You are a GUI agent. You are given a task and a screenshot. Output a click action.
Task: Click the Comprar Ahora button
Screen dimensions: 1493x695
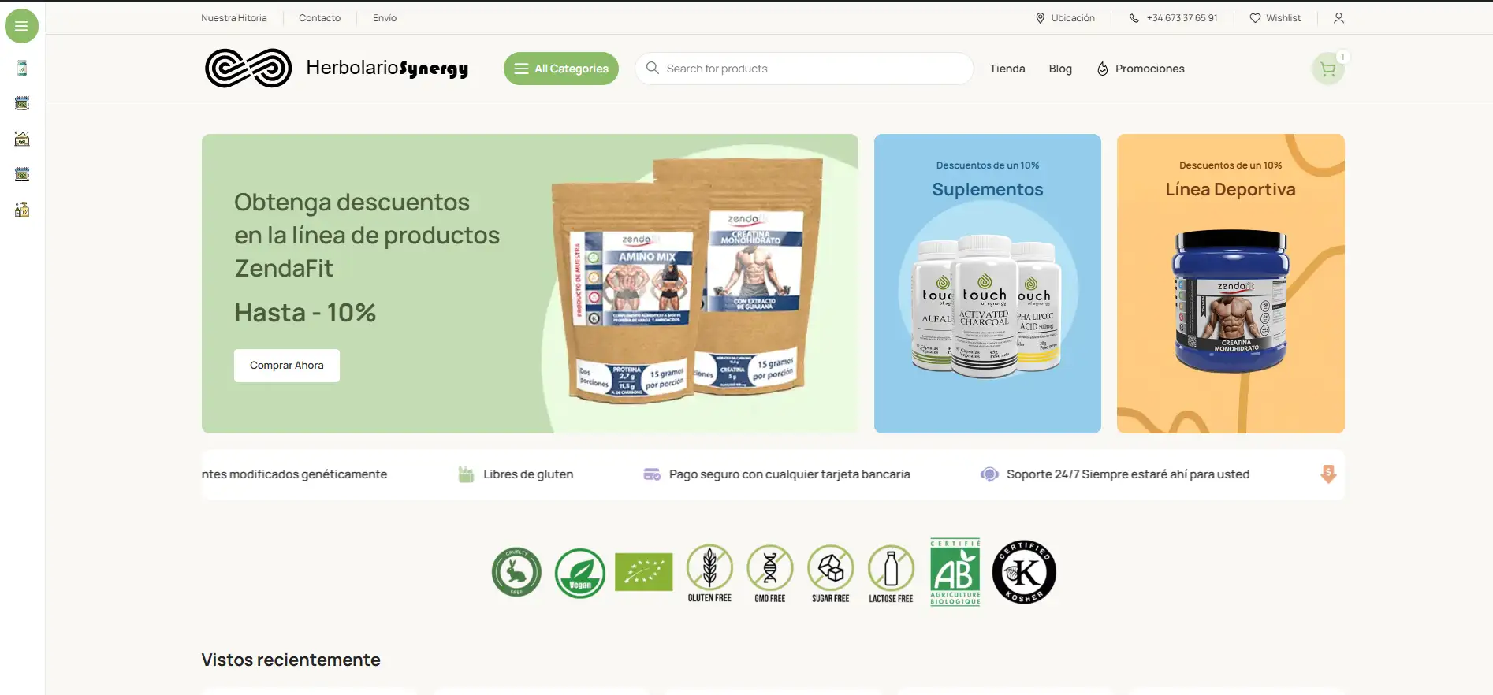pyautogui.click(x=287, y=366)
